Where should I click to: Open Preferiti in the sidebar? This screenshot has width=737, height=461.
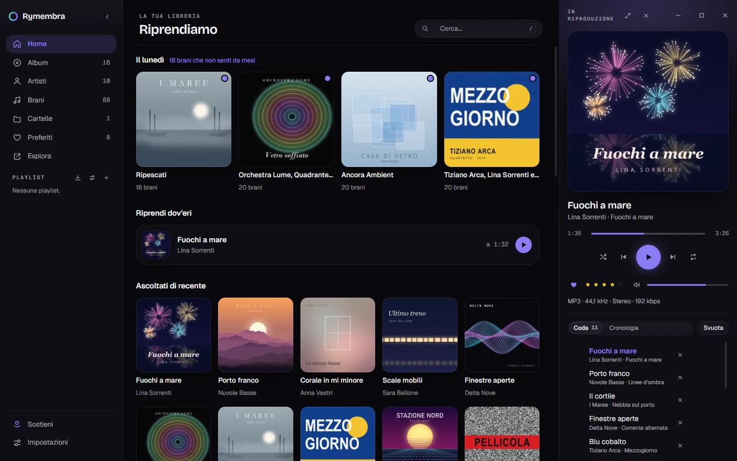pos(61,137)
